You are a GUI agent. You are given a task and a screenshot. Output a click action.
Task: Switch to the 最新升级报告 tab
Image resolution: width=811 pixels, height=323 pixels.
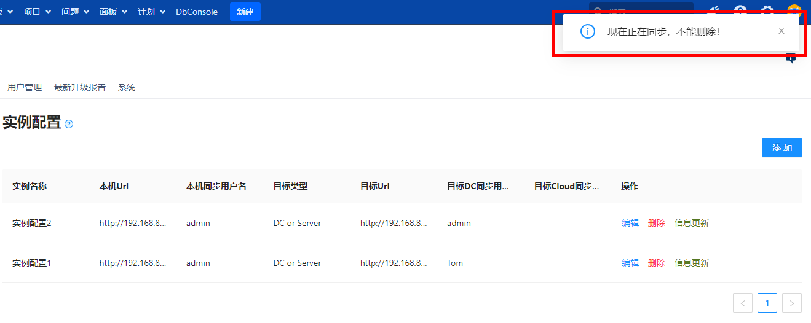[x=80, y=87]
